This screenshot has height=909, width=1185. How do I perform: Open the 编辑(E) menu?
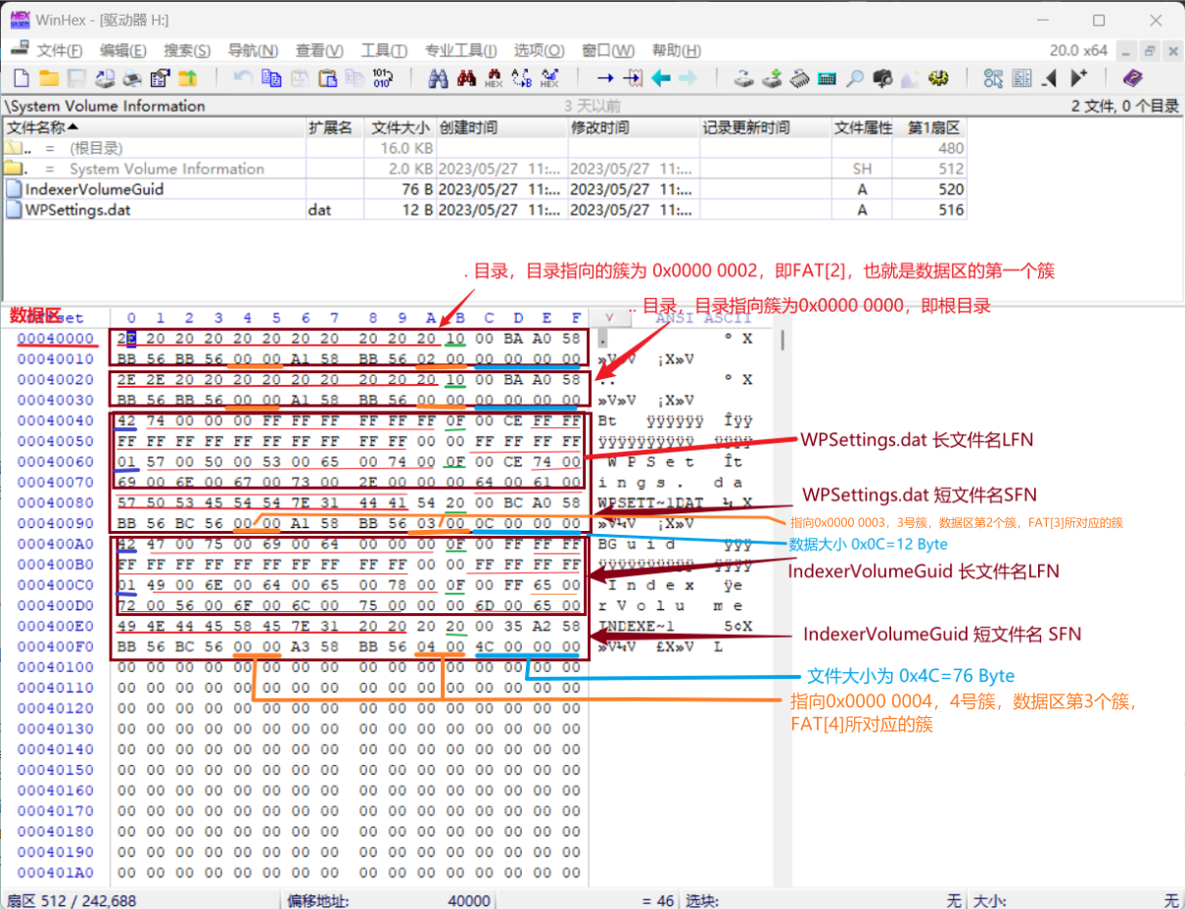click(123, 51)
